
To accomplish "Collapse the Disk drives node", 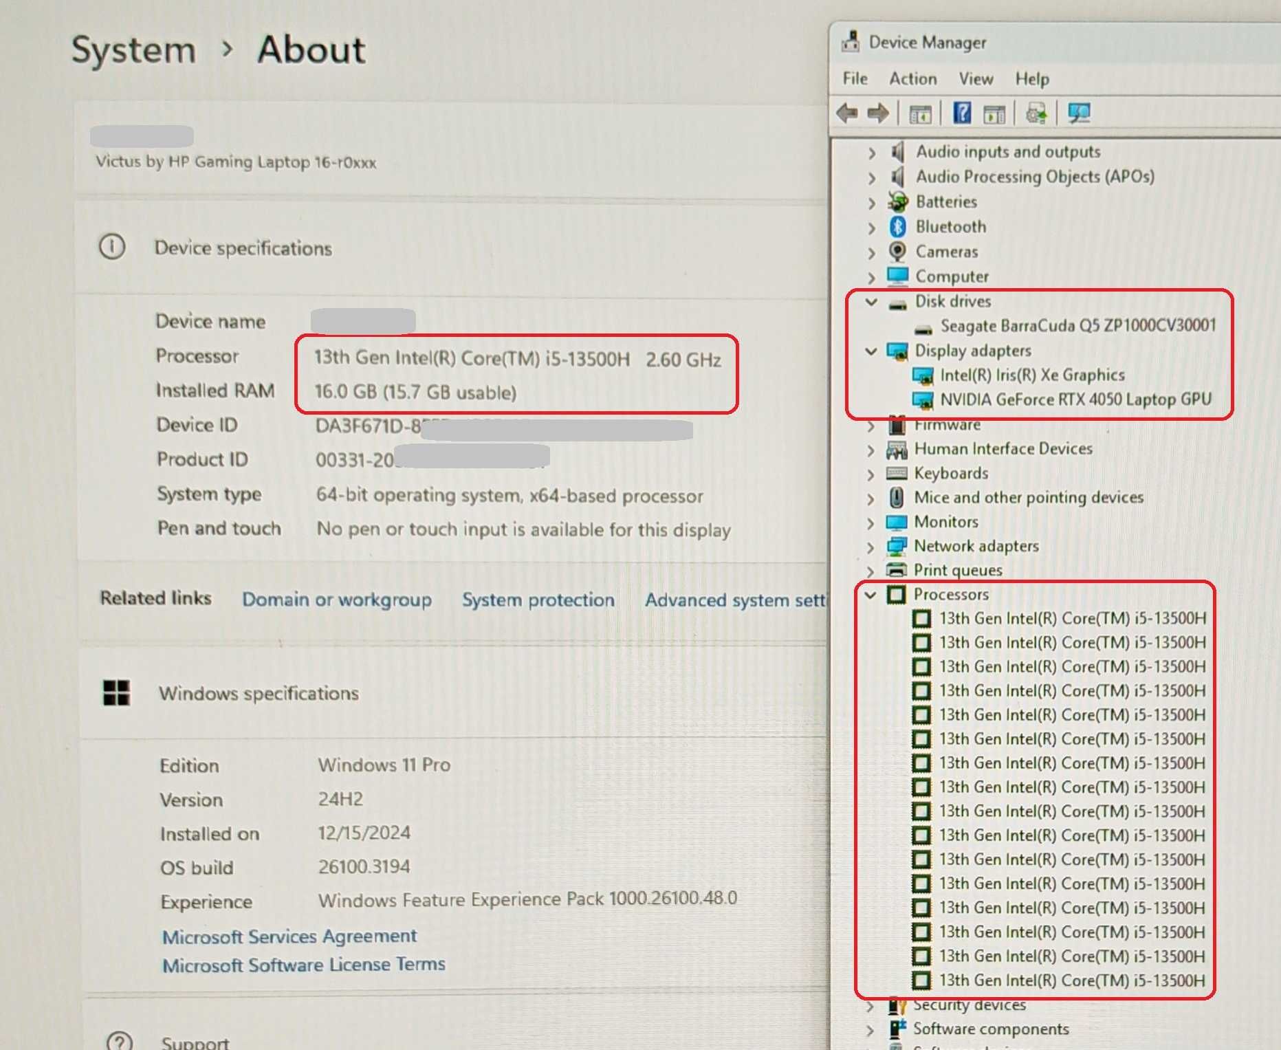I will click(x=871, y=301).
